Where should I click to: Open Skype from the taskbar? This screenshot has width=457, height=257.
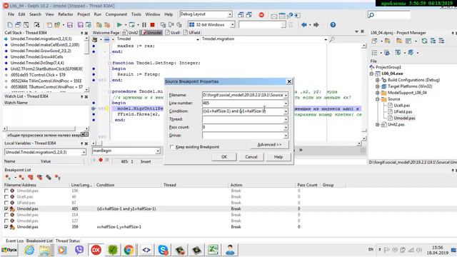[x=163, y=250]
